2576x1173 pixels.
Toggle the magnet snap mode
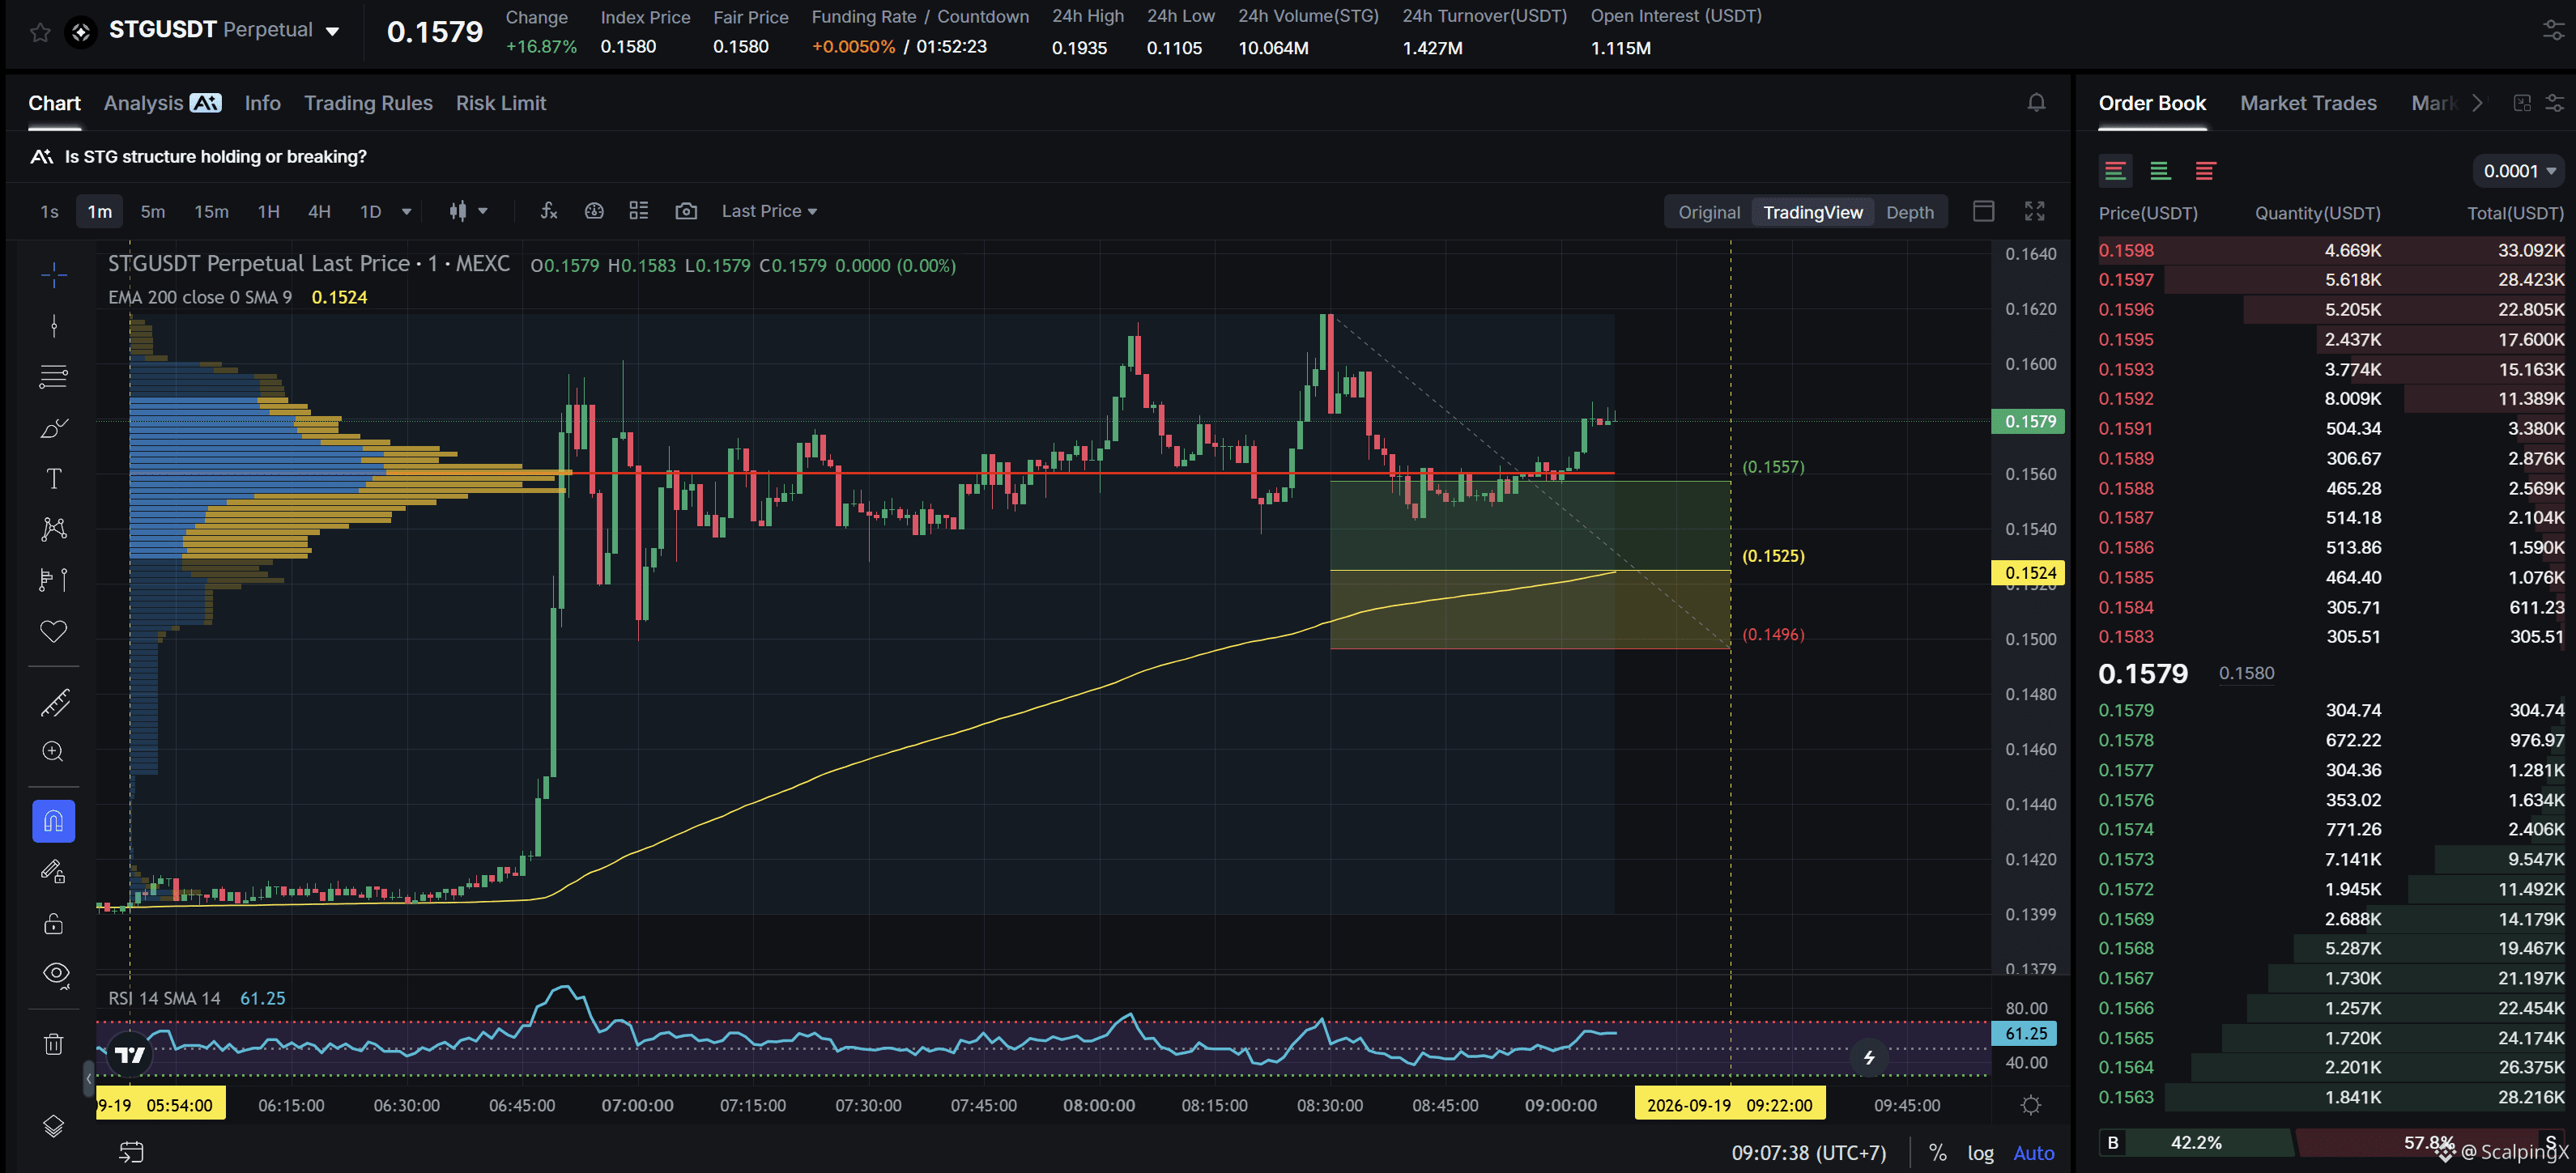(54, 822)
